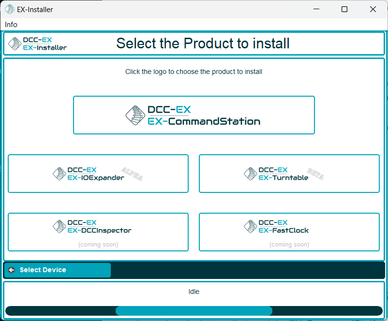This screenshot has width=388, height=321.
Task: Maximize the EX-Installer window
Action: [x=344, y=9]
